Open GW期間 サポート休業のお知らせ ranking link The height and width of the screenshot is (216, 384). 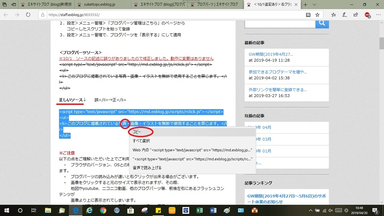click(x=287, y=199)
